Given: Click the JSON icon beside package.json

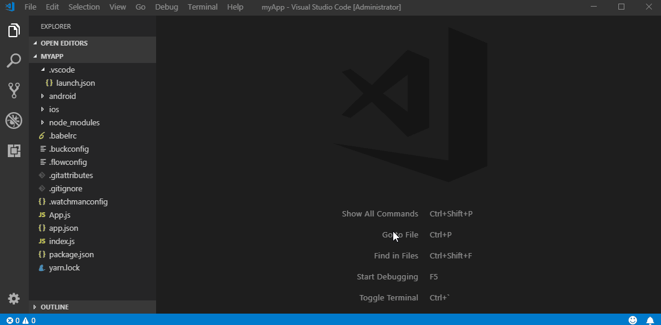Looking at the screenshot, I should coord(42,255).
